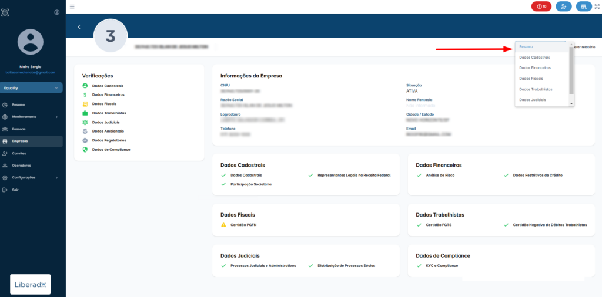602x297 pixels.
Task: Click the user avatar picture
Action: coord(31,42)
